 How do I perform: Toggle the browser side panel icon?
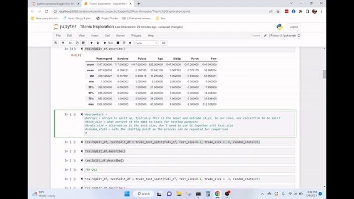pyautogui.click(x=308, y=11)
